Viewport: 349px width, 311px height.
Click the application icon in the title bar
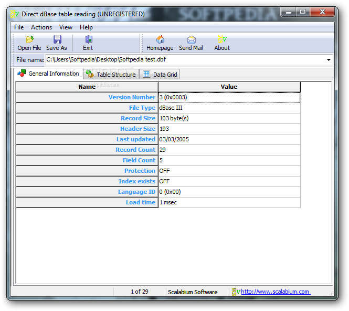(15, 14)
